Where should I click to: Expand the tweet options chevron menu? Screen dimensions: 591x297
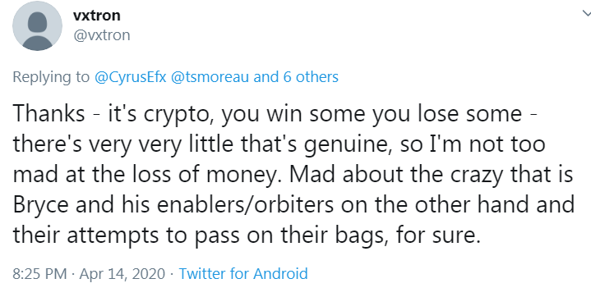click(x=586, y=14)
